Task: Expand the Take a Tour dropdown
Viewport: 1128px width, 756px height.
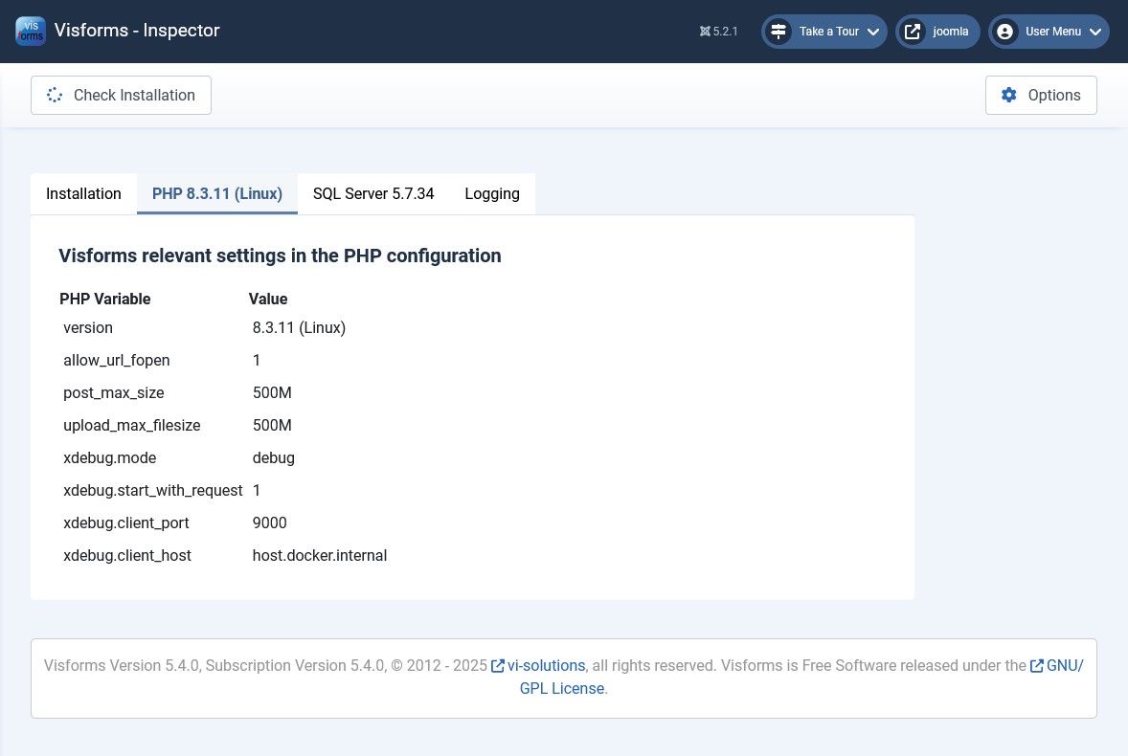Action: point(873,32)
